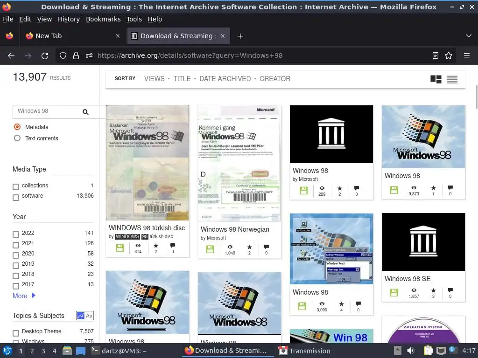
Task: Switch to workspace 2 in taskbar
Action: 32,351
